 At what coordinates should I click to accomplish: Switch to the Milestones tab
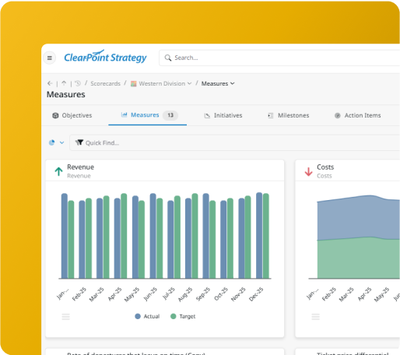pyautogui.click(x=289, y=115)
